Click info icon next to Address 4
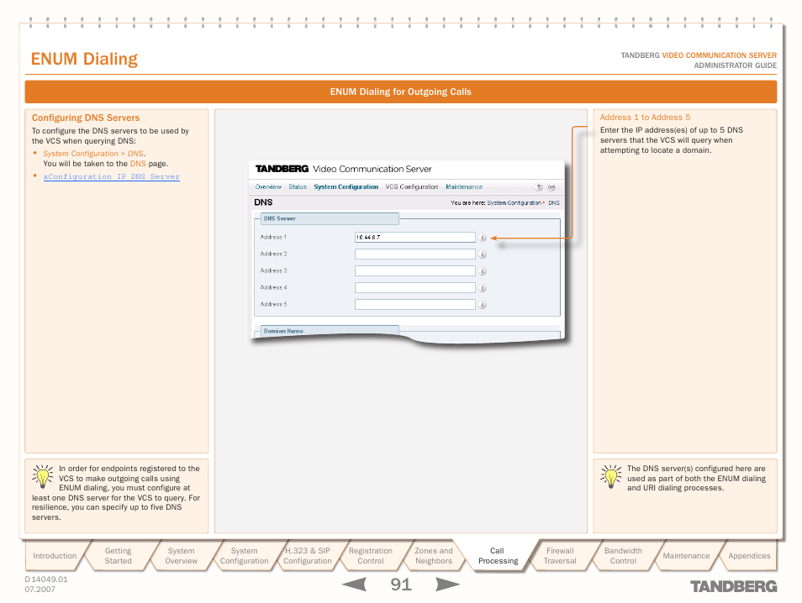 pyautogui.click(x=482, y=288)
